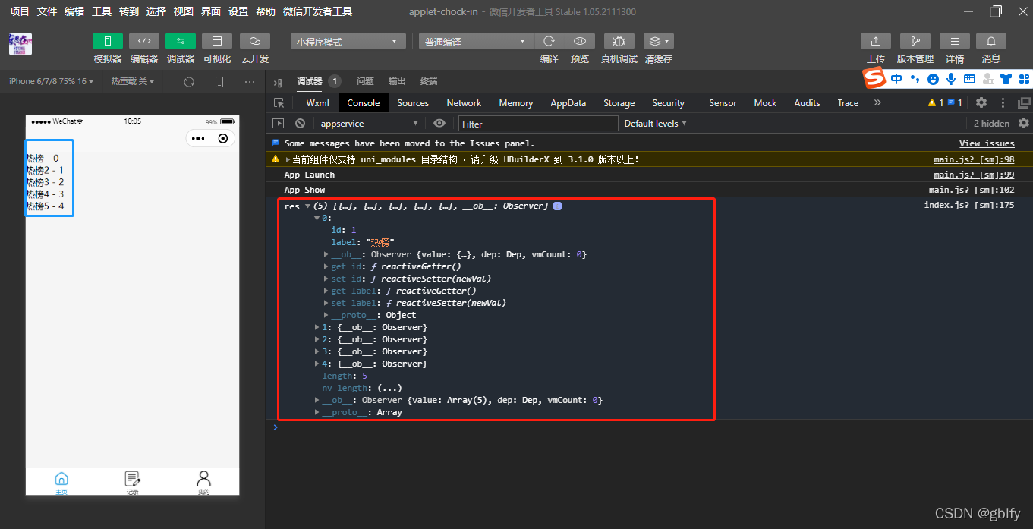
Task: Click the 预览 preview eye icon
Action: [580, 41]
